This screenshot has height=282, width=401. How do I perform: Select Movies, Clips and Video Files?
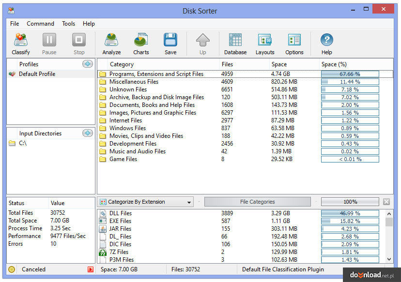245,136
